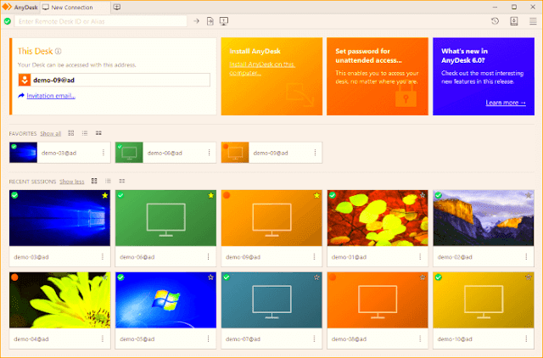
Task: Open demo-04@ad yellow flower thumbnail
Action: (x=59, y=299)
